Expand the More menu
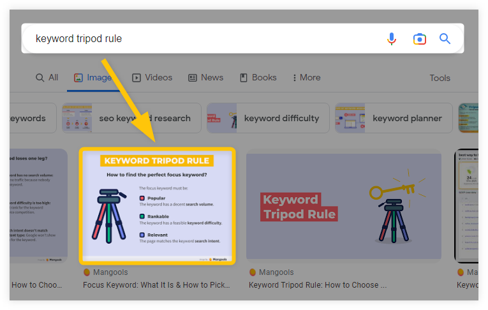Screen dimensions: 488x310 pos(306,78)
